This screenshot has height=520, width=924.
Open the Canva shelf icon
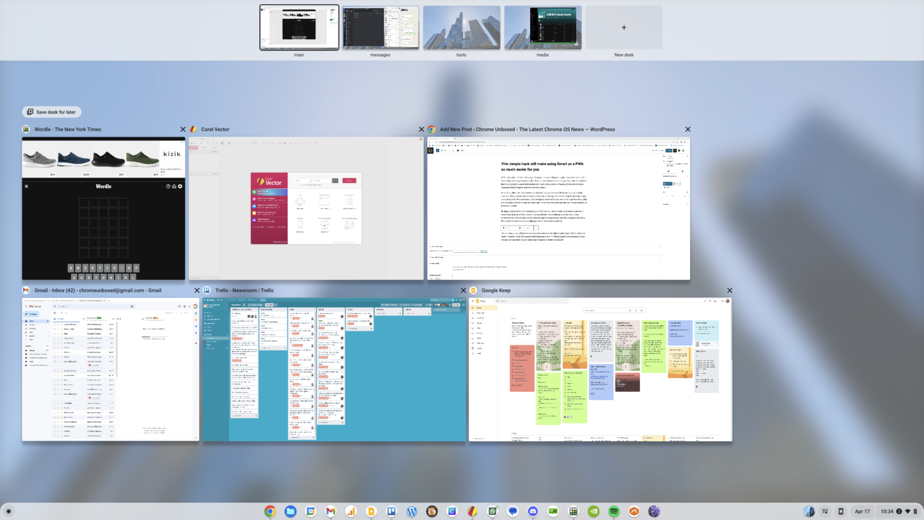point(452,512)
